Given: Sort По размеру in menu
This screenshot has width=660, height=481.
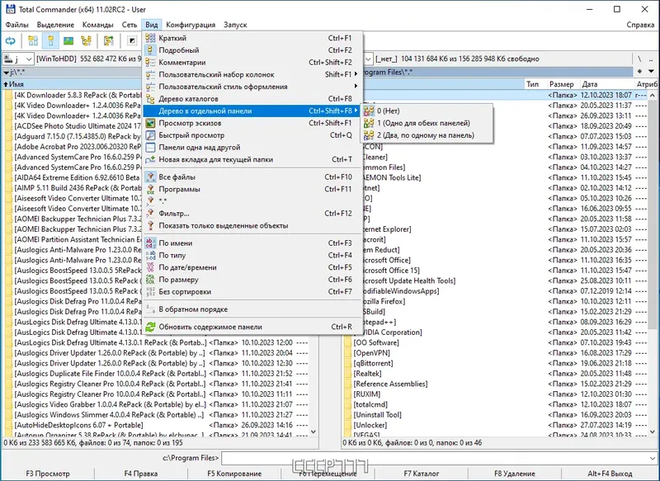Looking at the screenshot, I should [252, 280].
